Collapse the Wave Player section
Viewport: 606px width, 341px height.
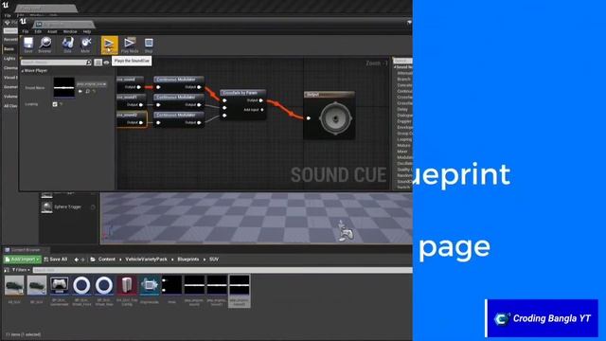point(23,71)
